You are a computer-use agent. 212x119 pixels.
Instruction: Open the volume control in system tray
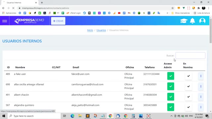pyautogui.click(x=186, y=116)
